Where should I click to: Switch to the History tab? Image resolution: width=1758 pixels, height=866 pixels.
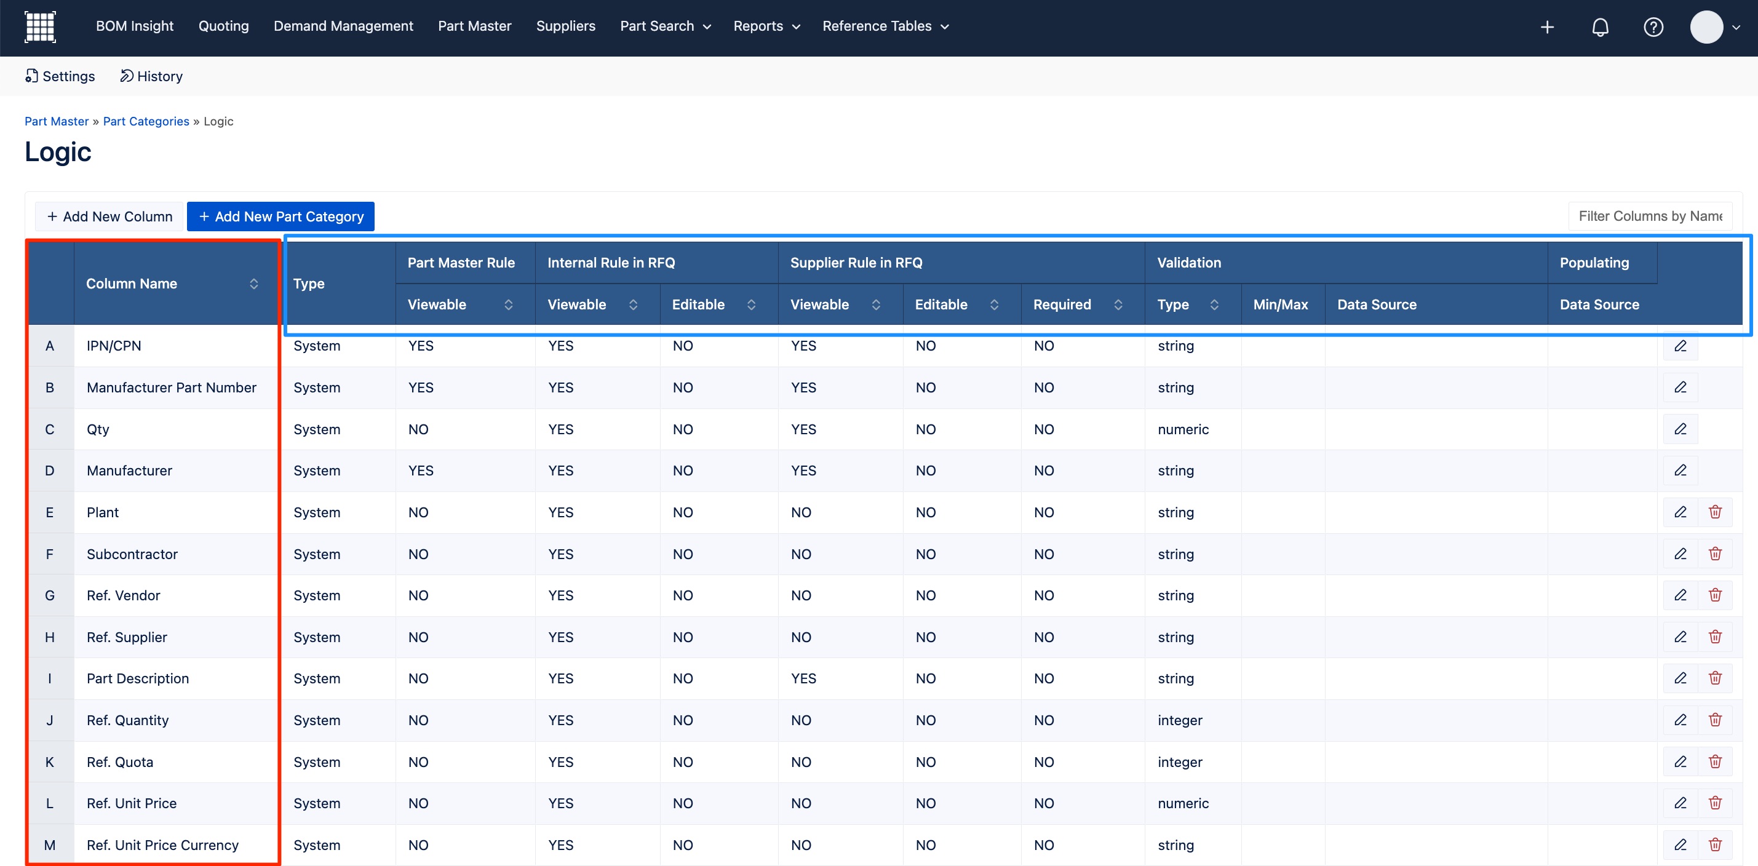coord(151,76)
